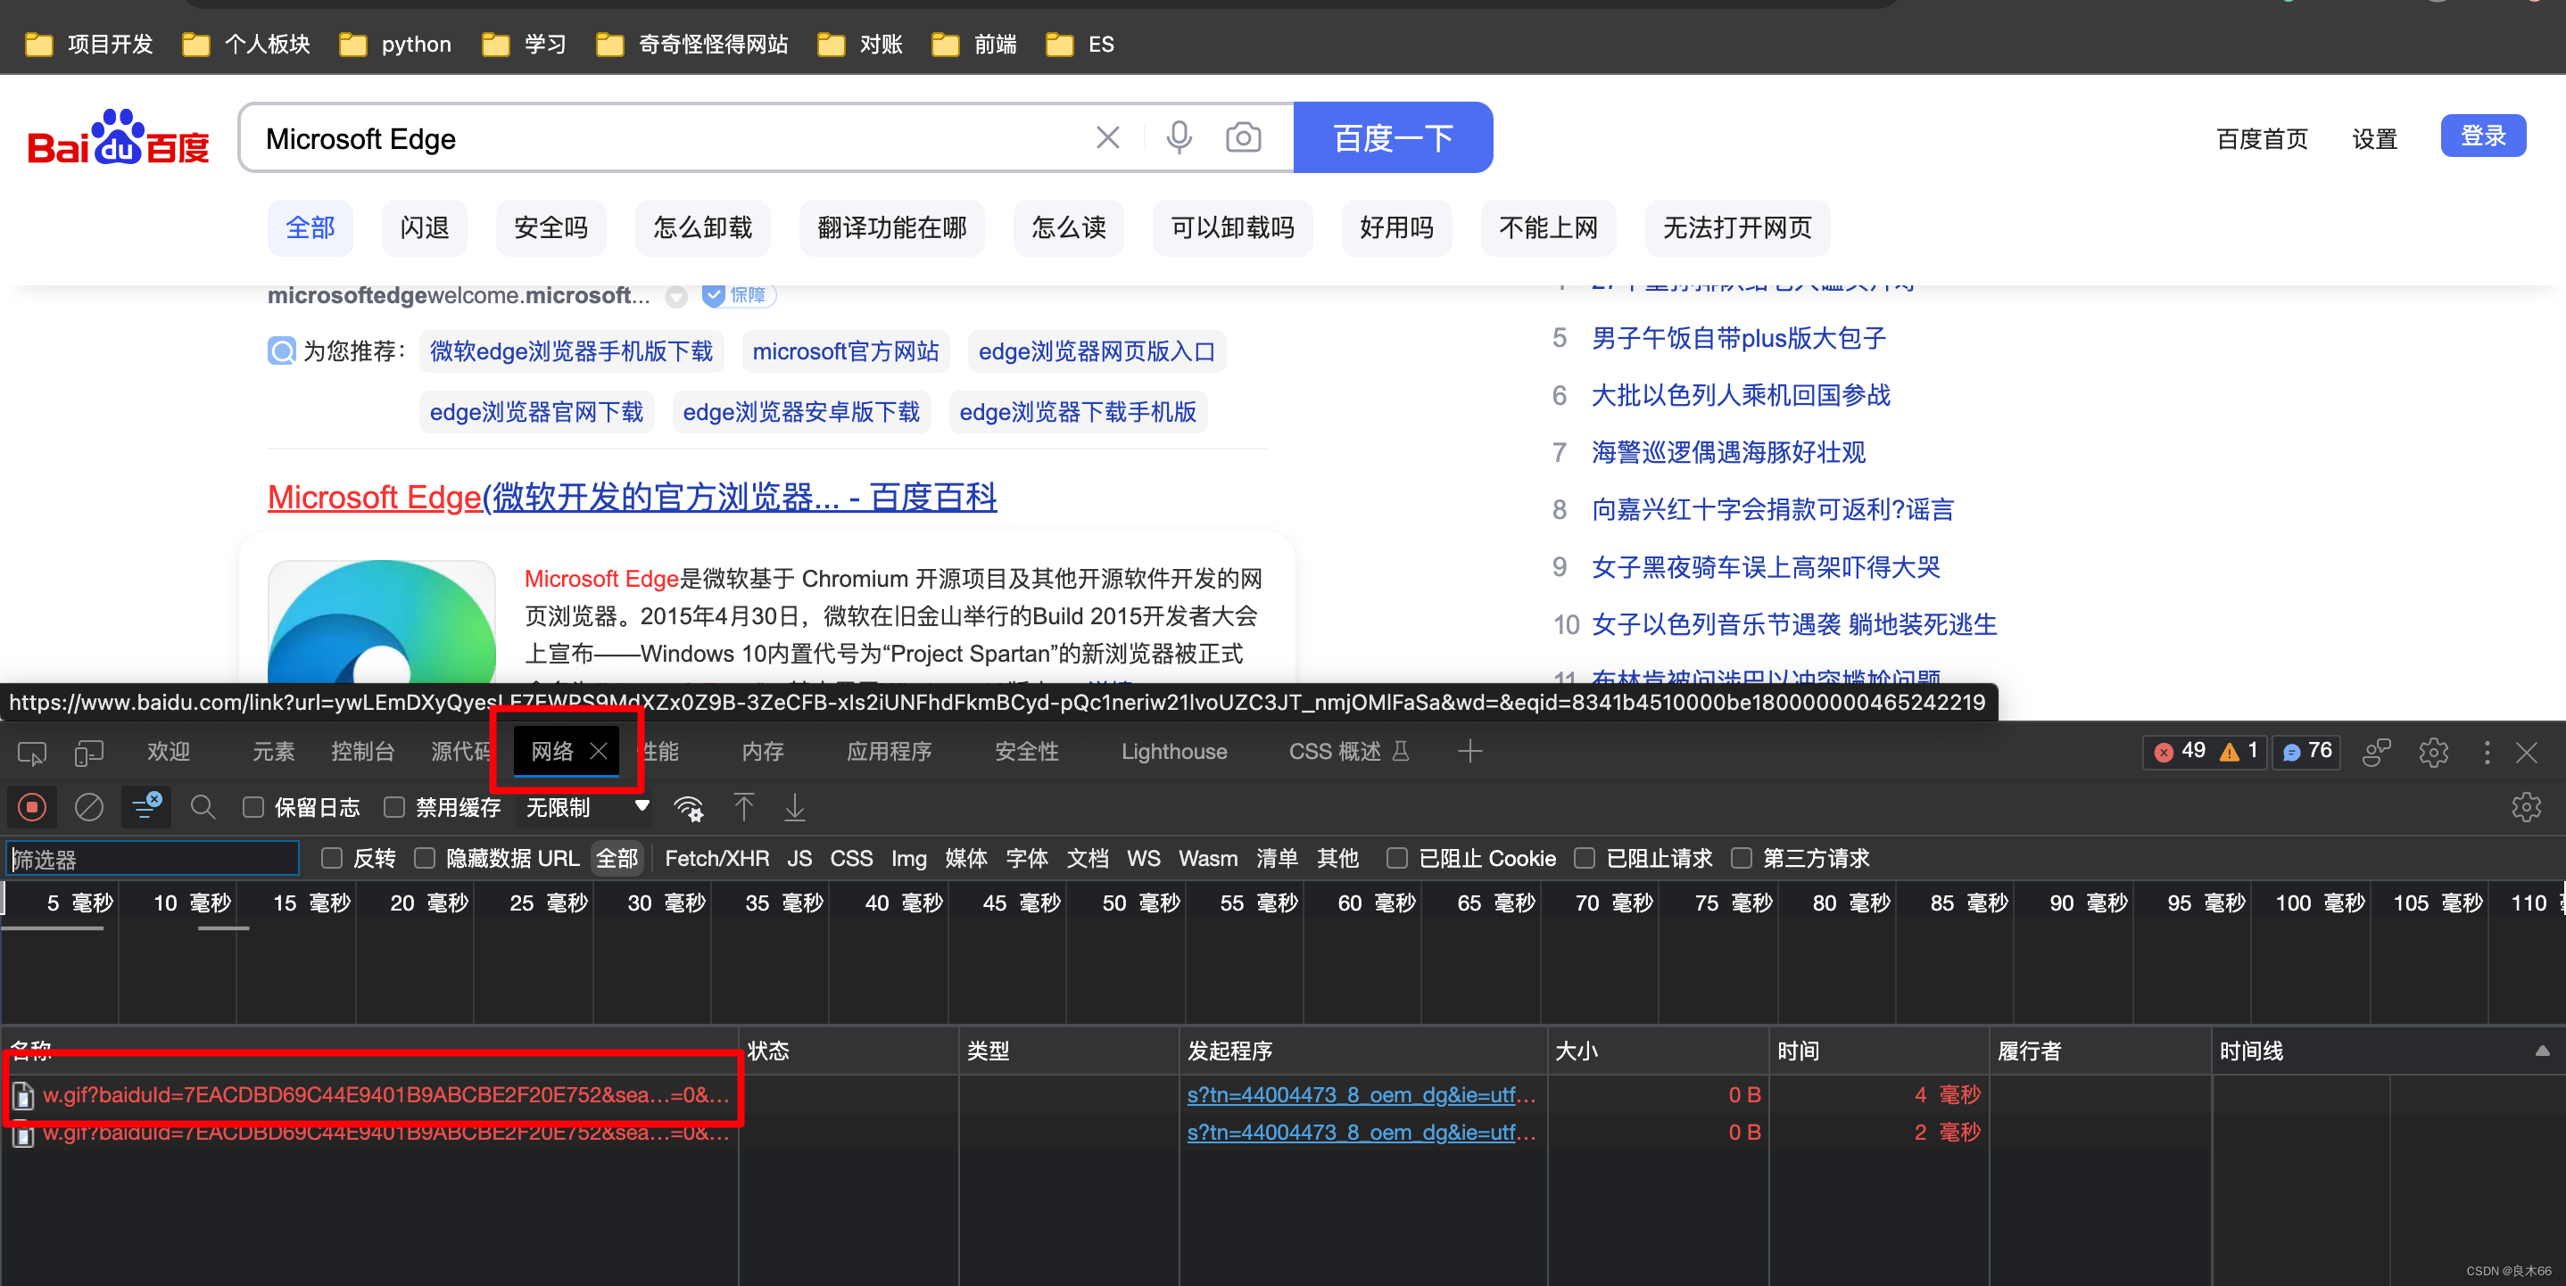
Task: Click 微软edge浏览器手机版下载 recommendation
Action: tap(571, 351)
